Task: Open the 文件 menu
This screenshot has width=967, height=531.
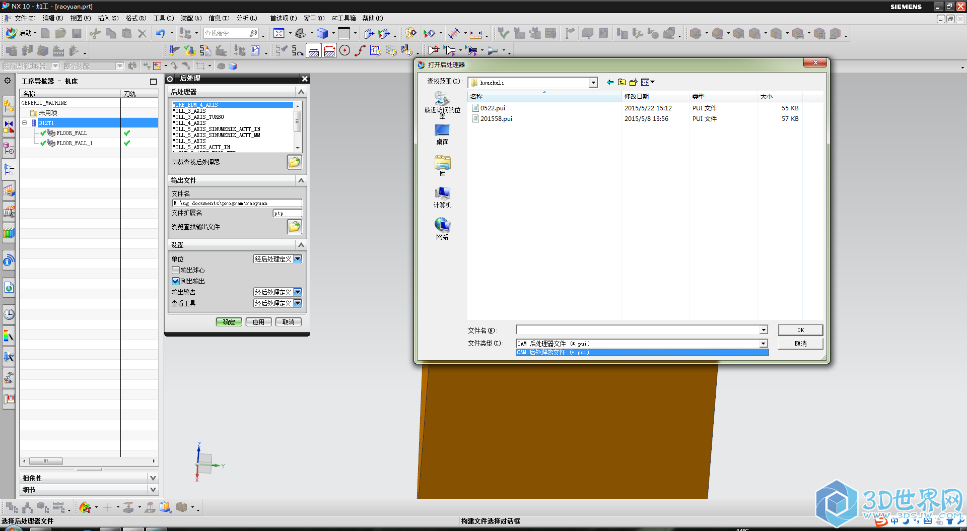Action: click(x=24, y=18)
